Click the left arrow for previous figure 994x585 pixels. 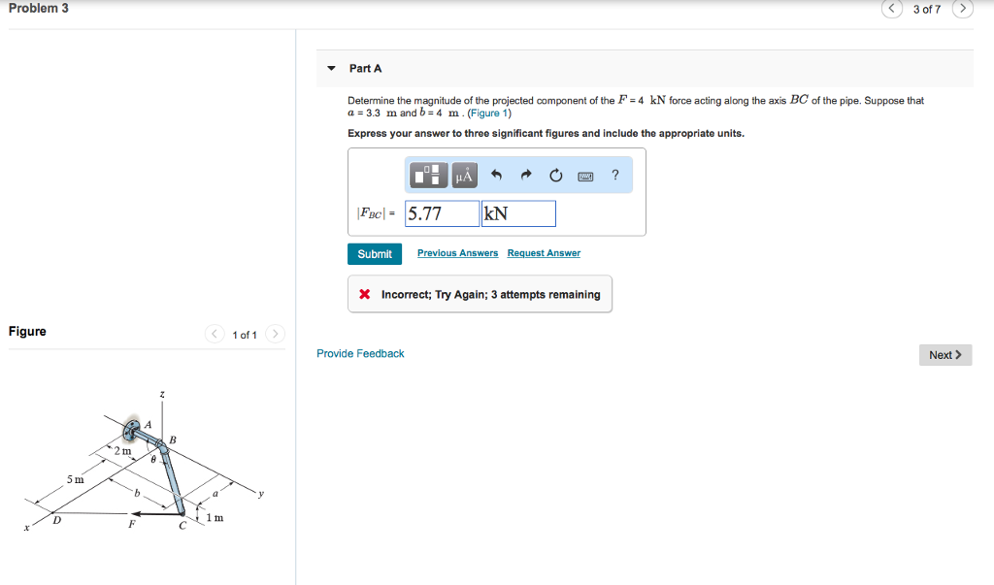point(215,333)
